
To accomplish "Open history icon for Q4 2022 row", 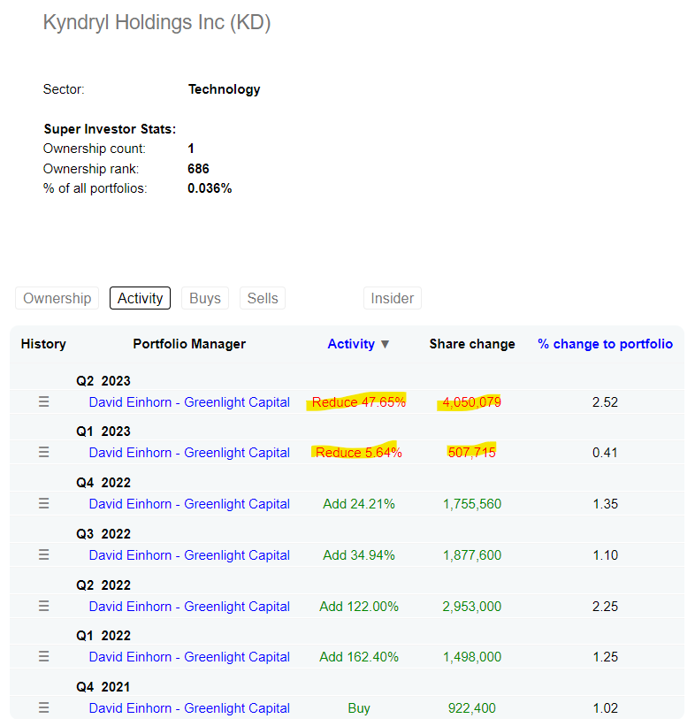I will coord(43,503).
